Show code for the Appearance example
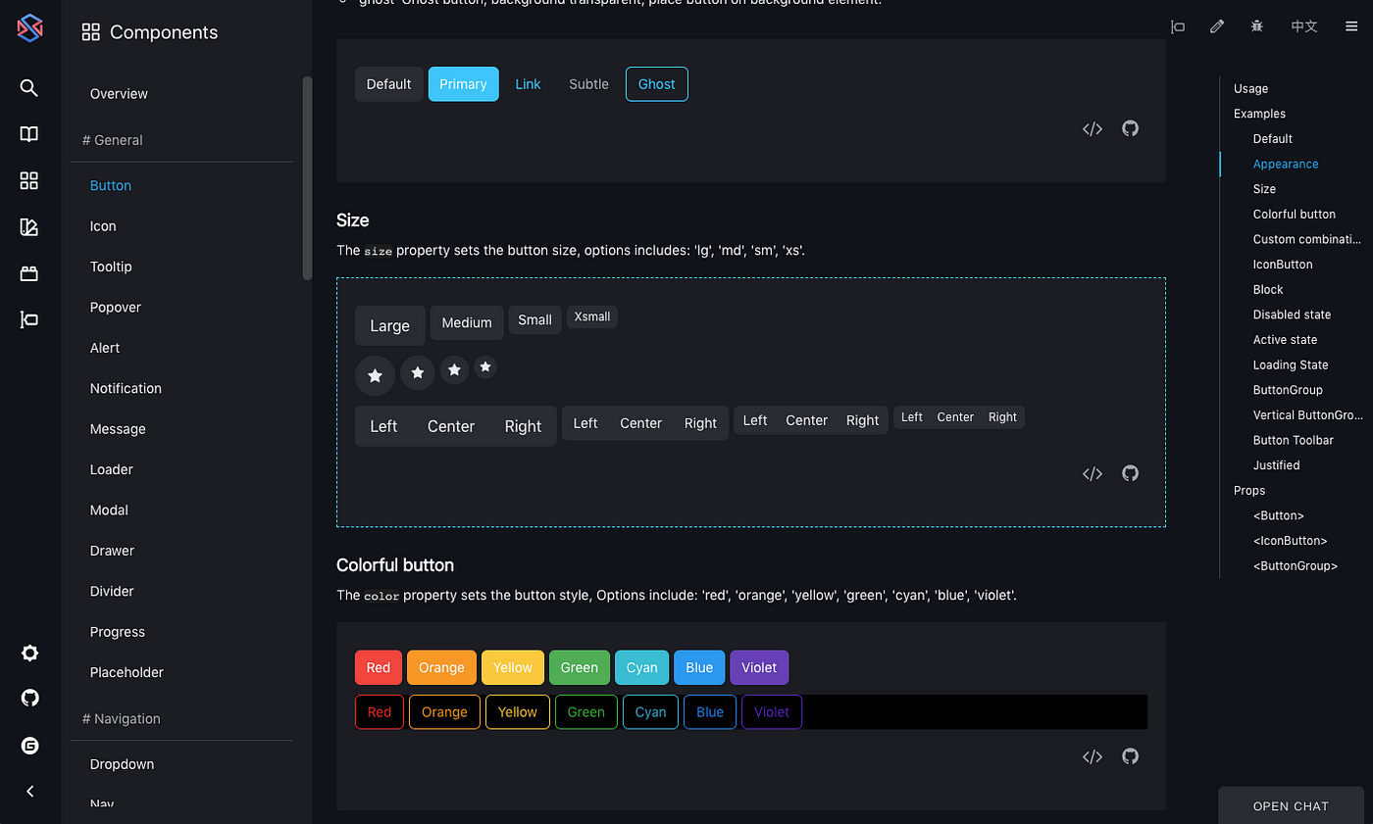The image size is (1373, 824). 1093,128
